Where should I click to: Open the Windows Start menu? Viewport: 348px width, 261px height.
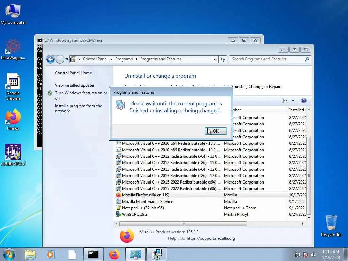pos(9,254)
